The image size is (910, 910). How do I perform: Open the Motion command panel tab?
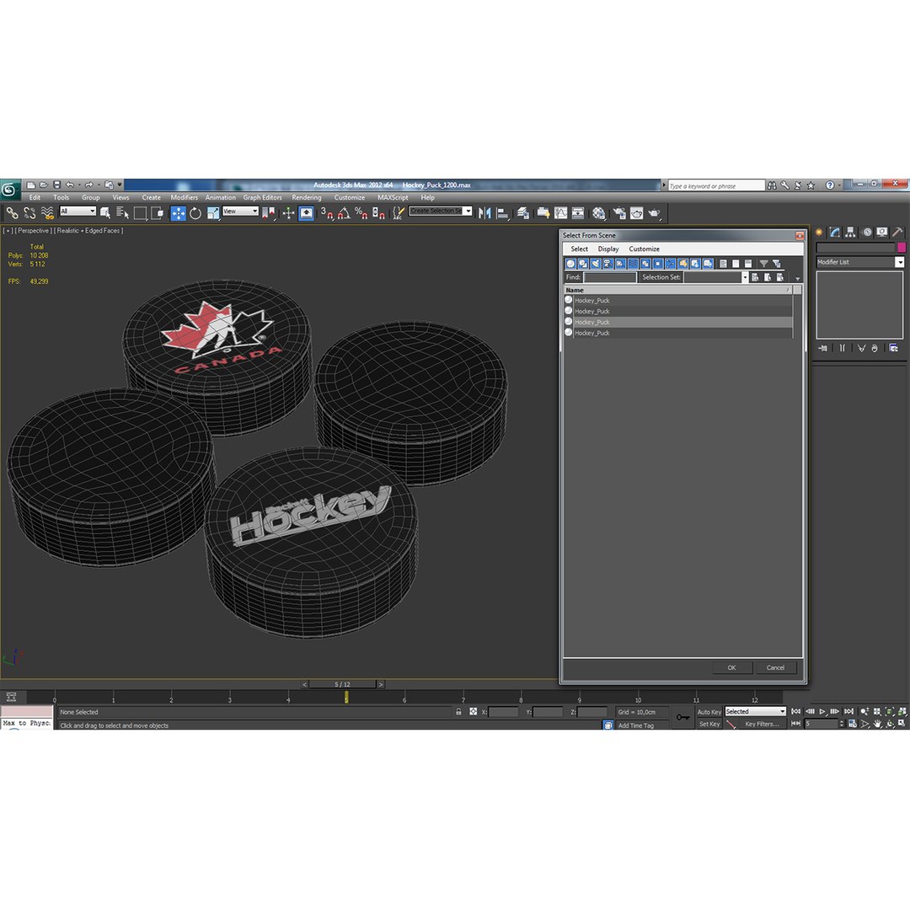tap(866, 233)
